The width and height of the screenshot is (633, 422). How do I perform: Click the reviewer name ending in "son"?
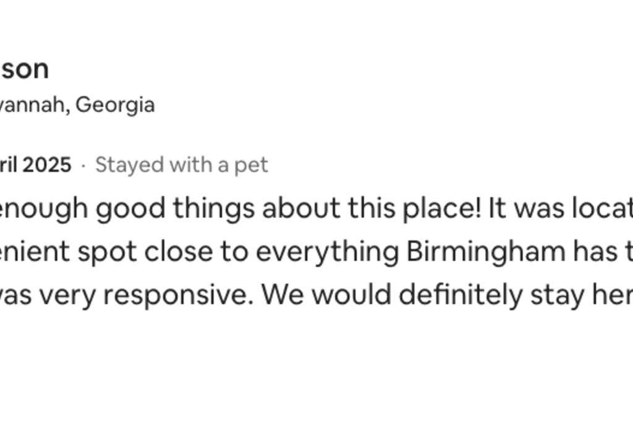click(x=24, y=69)
